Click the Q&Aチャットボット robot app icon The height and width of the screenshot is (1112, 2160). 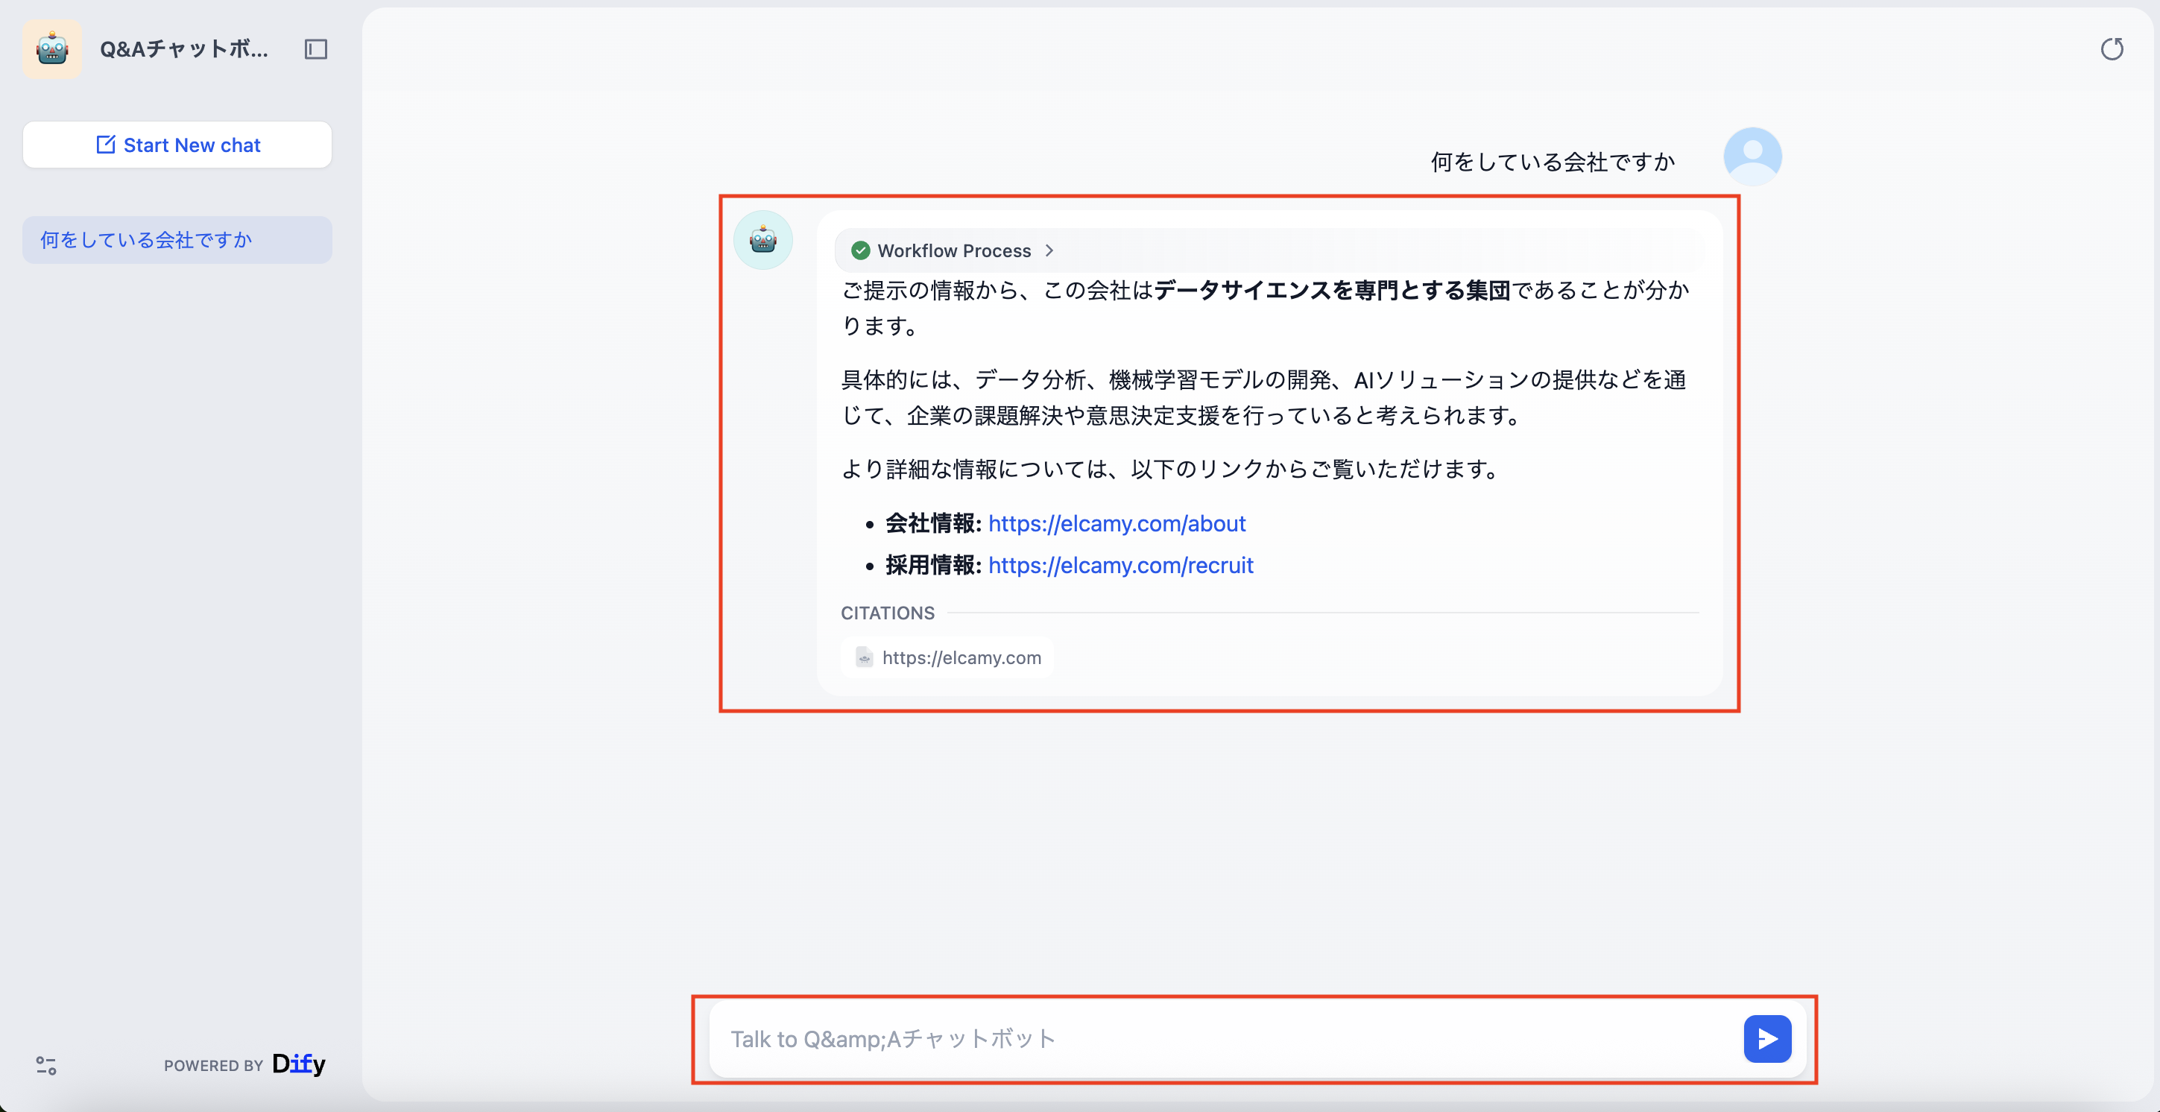(51, 48)
